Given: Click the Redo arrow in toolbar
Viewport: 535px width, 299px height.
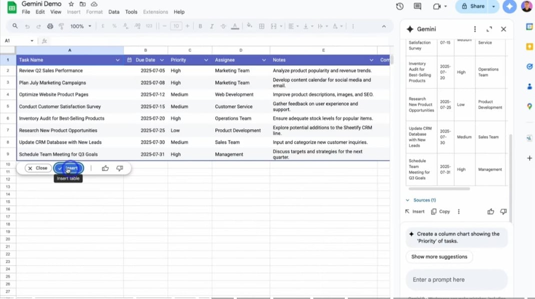Looking at the screenshot, I should 39,26.
